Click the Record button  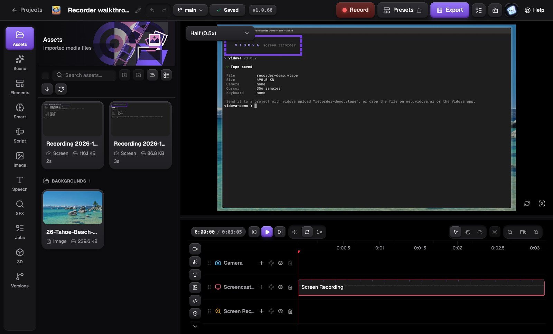[x=355, y=10]
